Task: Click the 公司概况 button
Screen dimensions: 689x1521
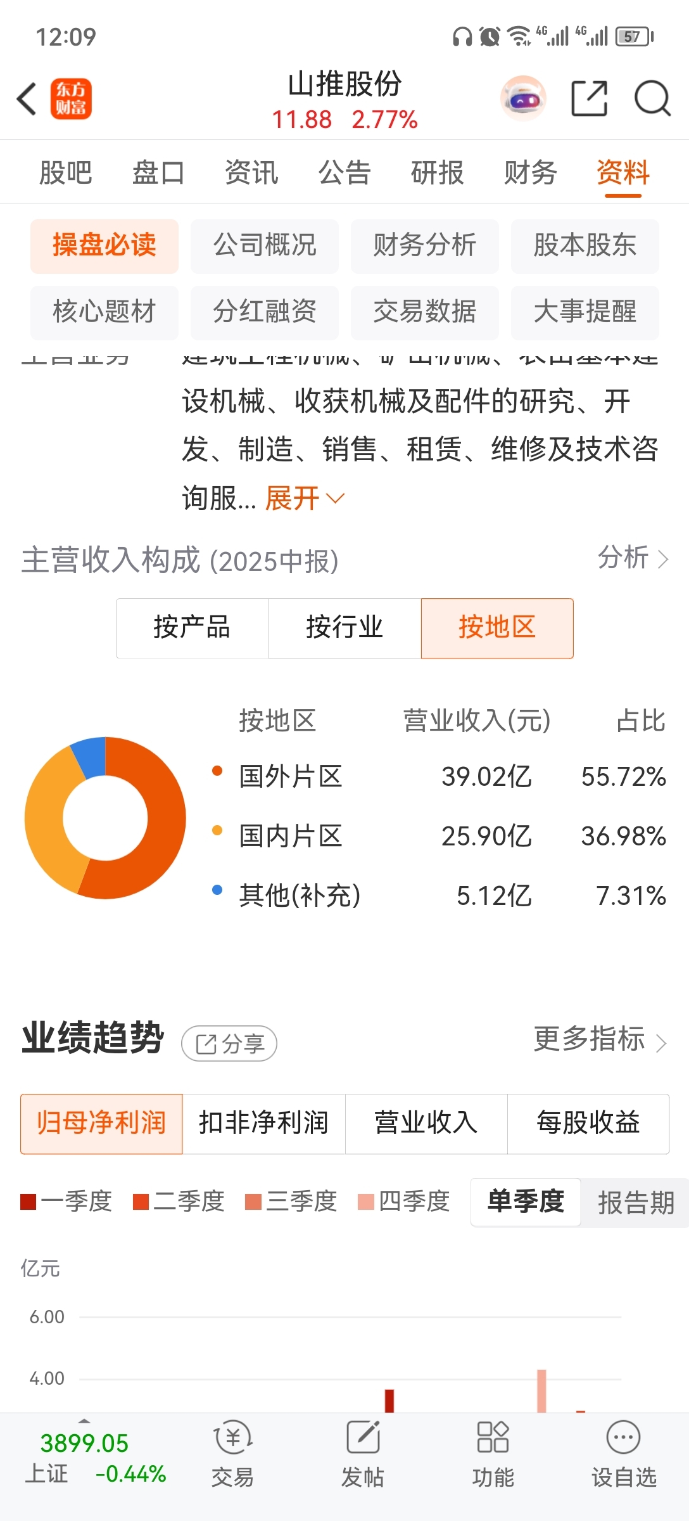Action: (264, 245)
